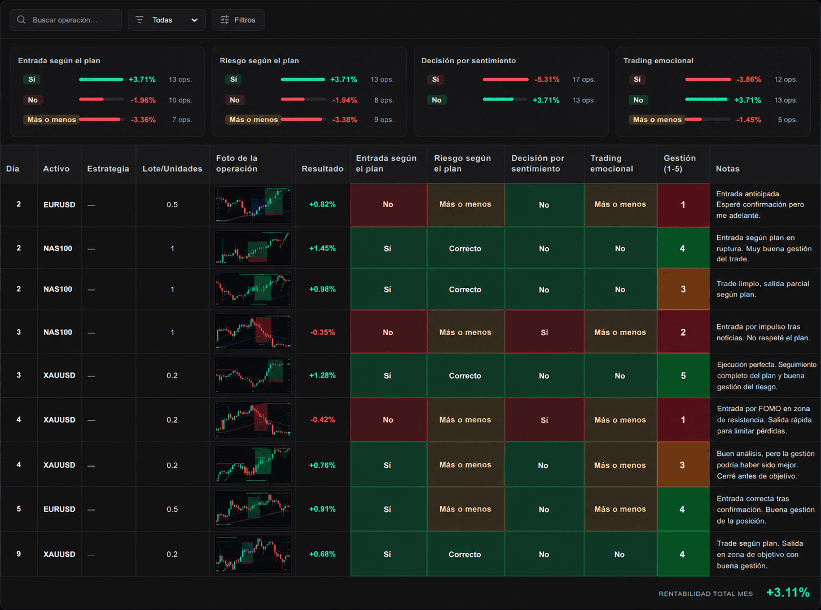Click the Gestión (1-5) column header

680,164
